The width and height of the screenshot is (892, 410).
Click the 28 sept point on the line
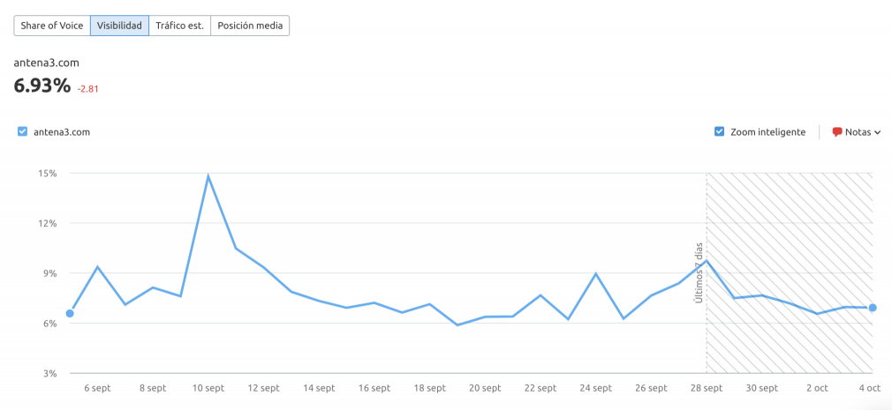tap(707, 260)
